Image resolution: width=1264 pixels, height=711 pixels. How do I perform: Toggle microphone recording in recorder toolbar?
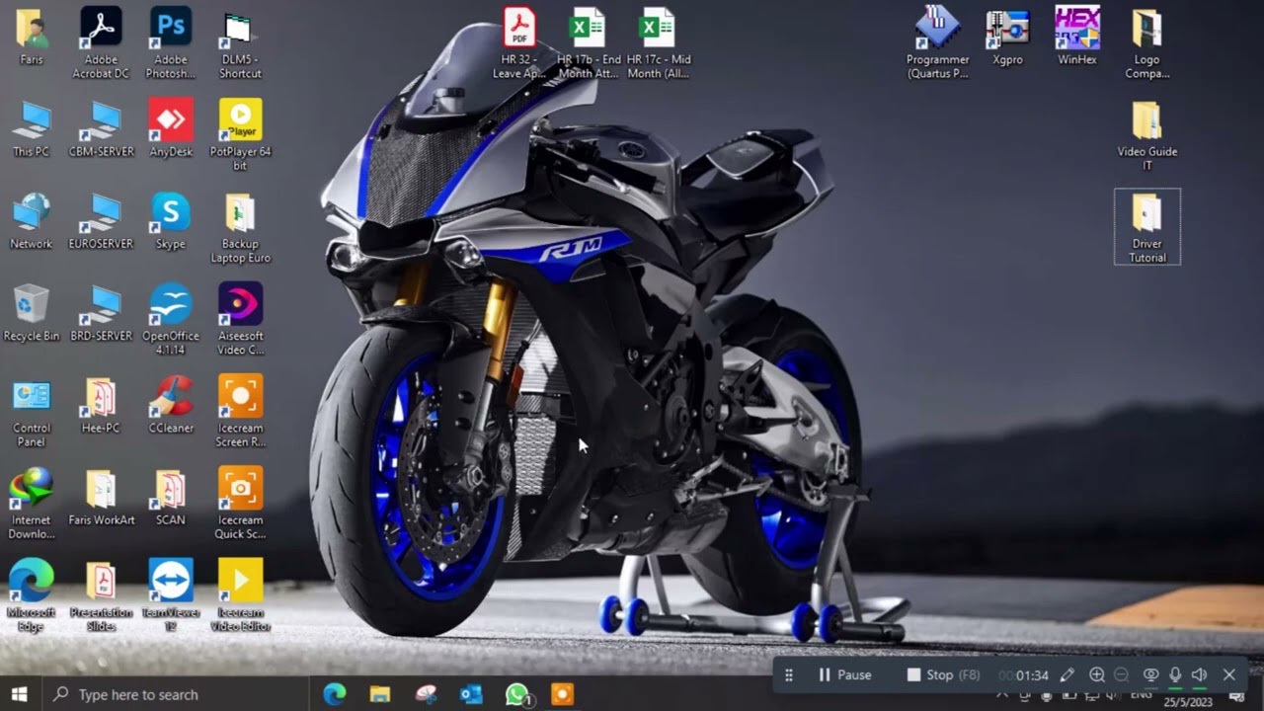coord(1175,674)
